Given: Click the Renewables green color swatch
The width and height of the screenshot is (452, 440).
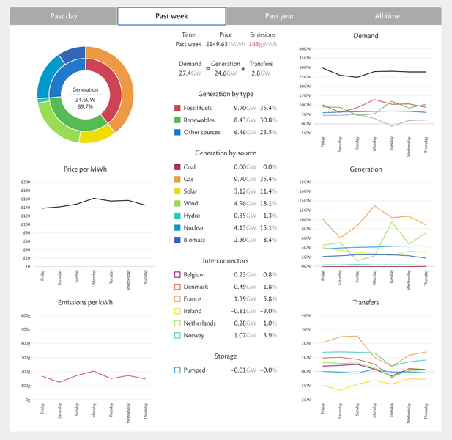Looking at the screenshot, I should coord(177,120).
